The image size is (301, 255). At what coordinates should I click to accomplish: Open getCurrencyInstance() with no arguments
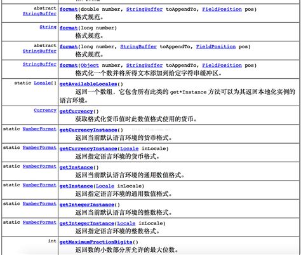(x=88, y=130)
